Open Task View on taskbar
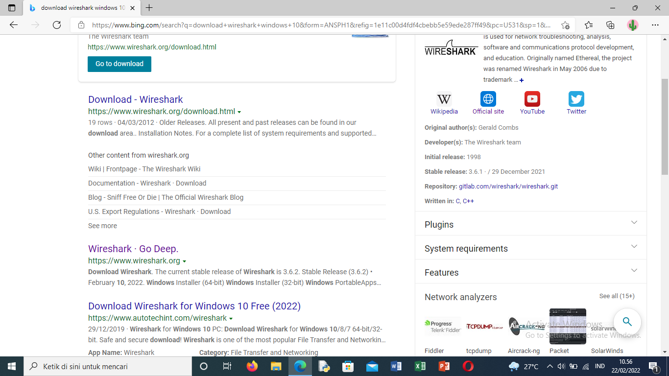Image resolution: width=669 pixels, height=376 pixels. [x=227, y=366]
